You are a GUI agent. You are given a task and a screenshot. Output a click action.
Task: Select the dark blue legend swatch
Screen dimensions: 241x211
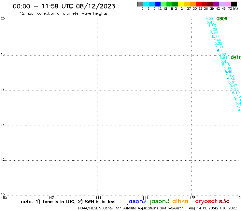coord(158,4)
